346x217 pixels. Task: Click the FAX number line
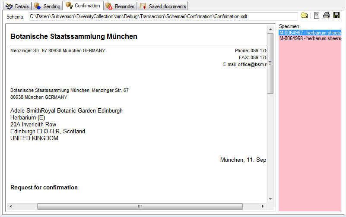pyautogui.click(x=253, y=57)
